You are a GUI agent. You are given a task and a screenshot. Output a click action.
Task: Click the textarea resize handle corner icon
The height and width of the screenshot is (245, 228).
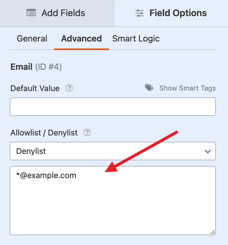tap(213, 232)
